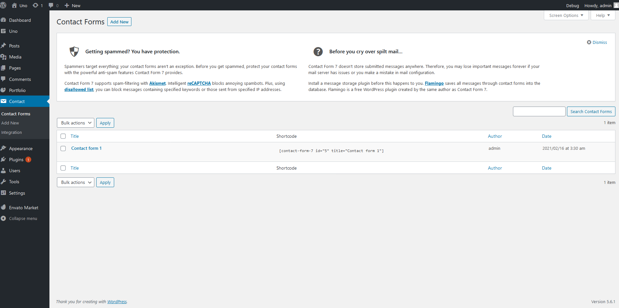Click the Dismiss link text

click(x=600, y=43)
